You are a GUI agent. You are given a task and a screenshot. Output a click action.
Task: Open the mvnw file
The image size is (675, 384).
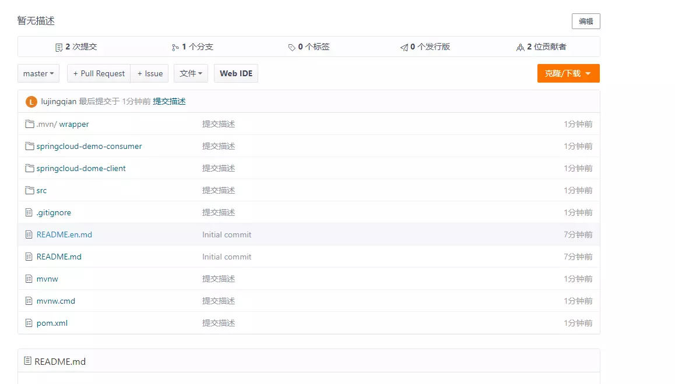click(x=47, y=279)
